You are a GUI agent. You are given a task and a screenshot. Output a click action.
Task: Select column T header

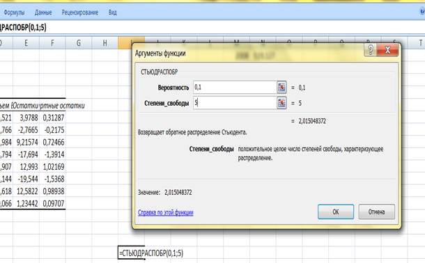(x=420, y=42)
